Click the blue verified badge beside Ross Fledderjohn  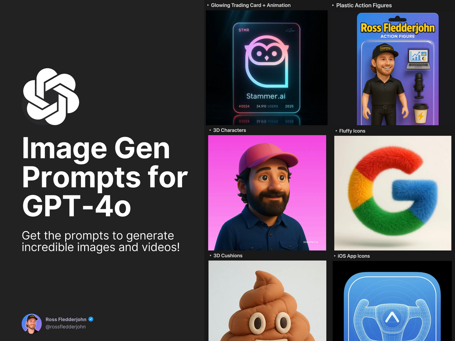pos(91,319)
